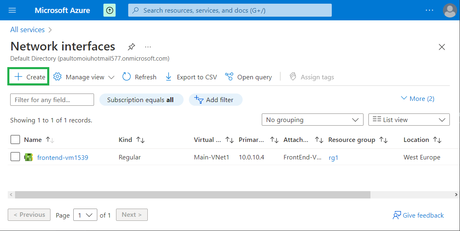This screenshot has width=460, height=231.
Task: Refresh the network interfaces list
Action: tap(139, 77)
